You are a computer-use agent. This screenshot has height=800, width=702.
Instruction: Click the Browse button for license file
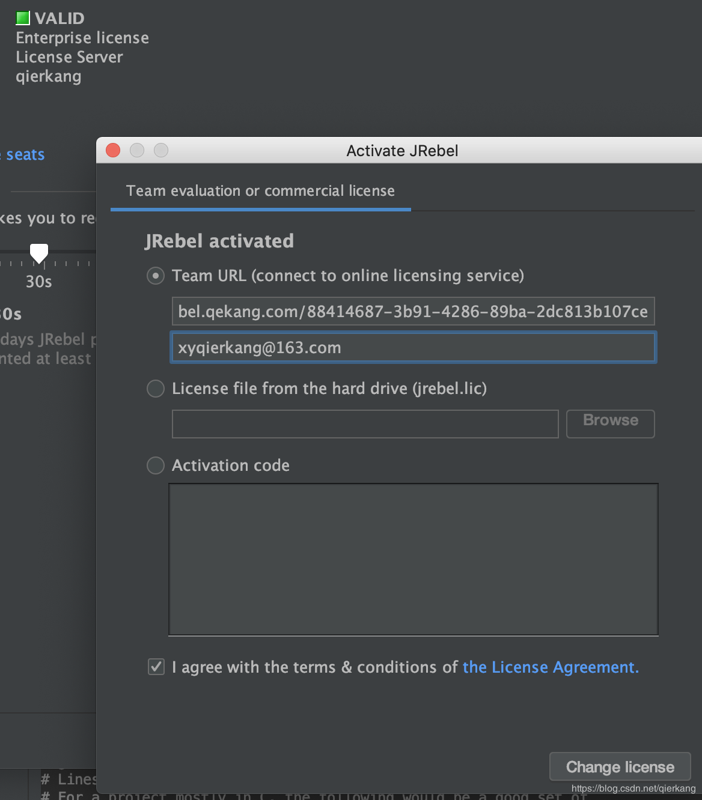click(611, 423)
